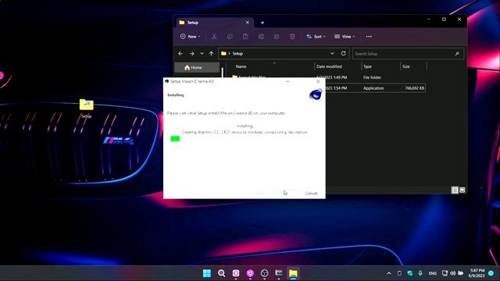Minimize the Maxon Cinema 4D setup window
The height and width of the screenshot is (281, 500).
(x=287, y=81)
